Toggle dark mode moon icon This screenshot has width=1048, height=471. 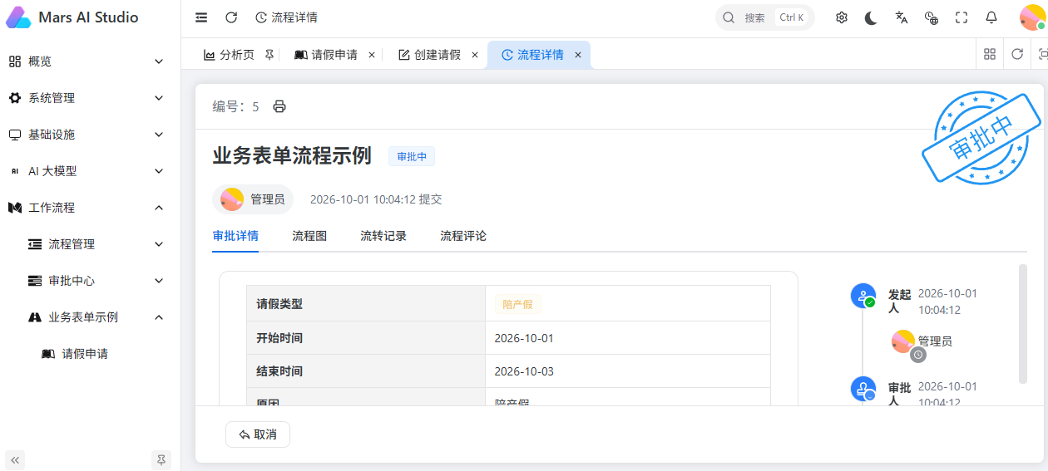click(x=871, y=17)
